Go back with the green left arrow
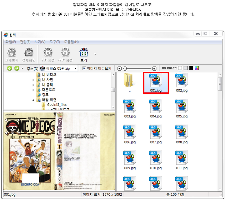Screen dimensions: 225x202 [x=10, y=68]
